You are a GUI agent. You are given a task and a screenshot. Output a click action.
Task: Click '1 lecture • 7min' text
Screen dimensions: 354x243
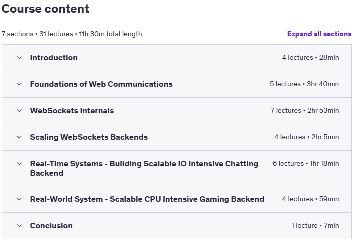tap(315, 225)
